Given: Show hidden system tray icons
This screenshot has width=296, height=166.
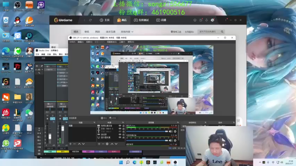Looking at the screenshot, I should click(x=260, y=162).
